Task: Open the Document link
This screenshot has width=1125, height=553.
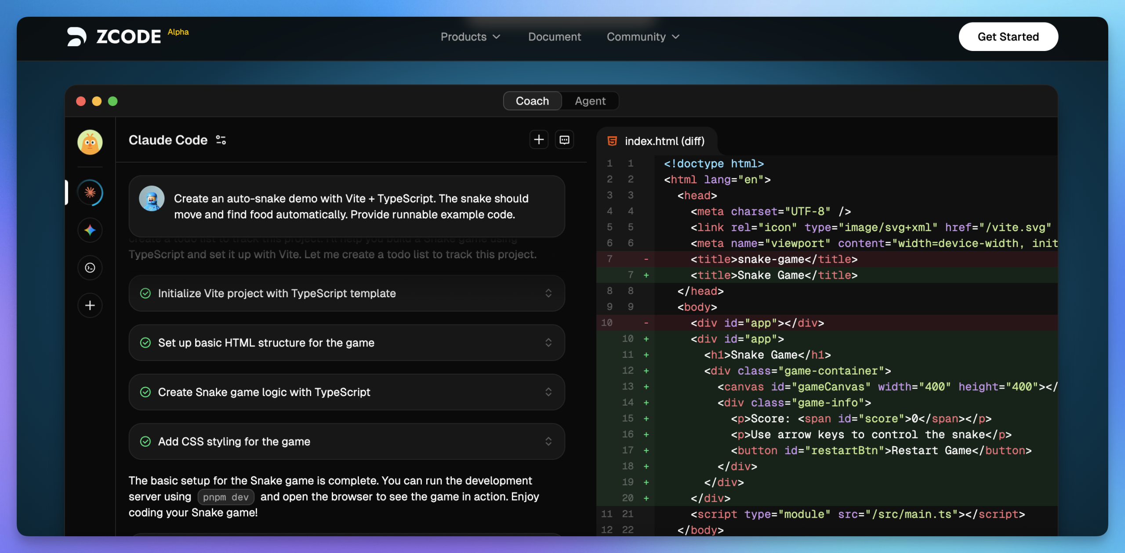Action: point(554,37)
